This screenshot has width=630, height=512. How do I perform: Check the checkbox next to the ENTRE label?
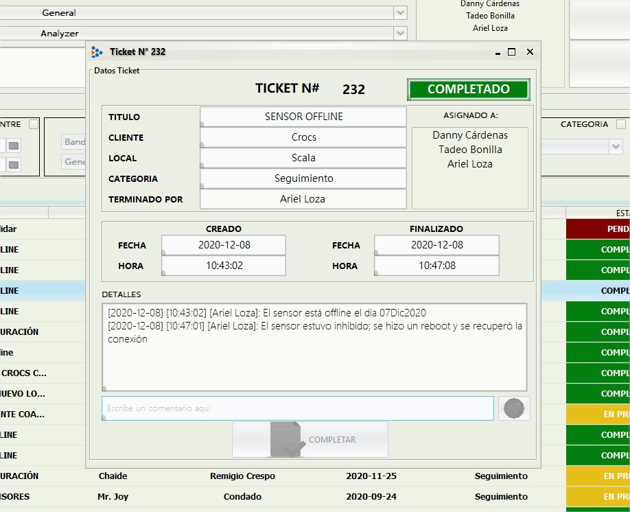tap(32, 125)
